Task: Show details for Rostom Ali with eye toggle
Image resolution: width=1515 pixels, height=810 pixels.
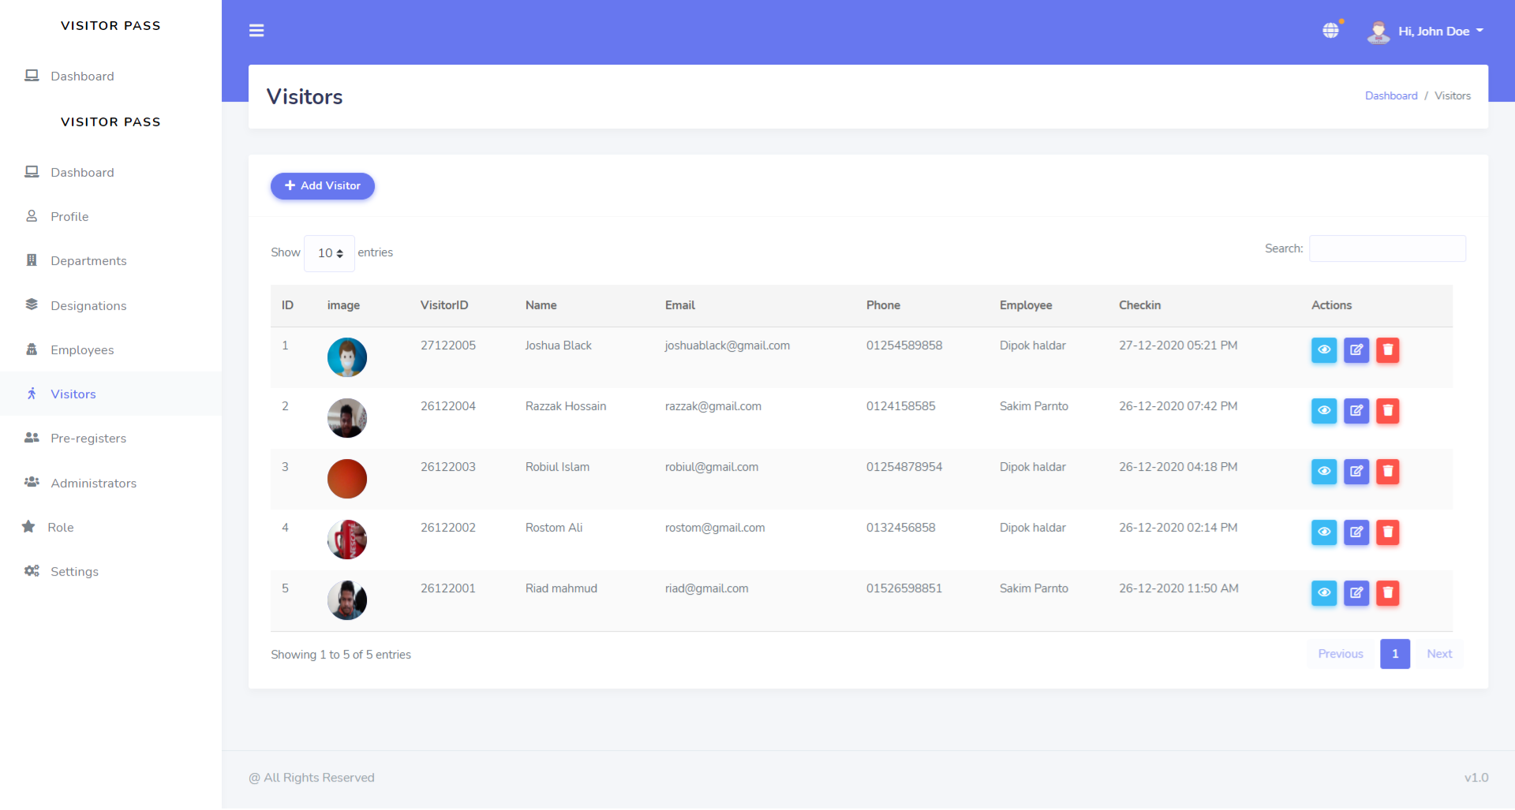Action: (1323, 532)
